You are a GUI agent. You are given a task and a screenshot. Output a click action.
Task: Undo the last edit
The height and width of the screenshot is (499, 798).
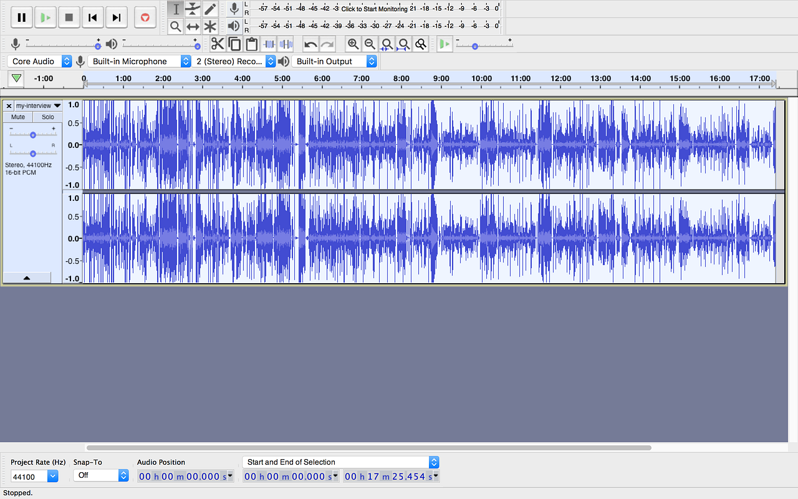pos(310,44)
